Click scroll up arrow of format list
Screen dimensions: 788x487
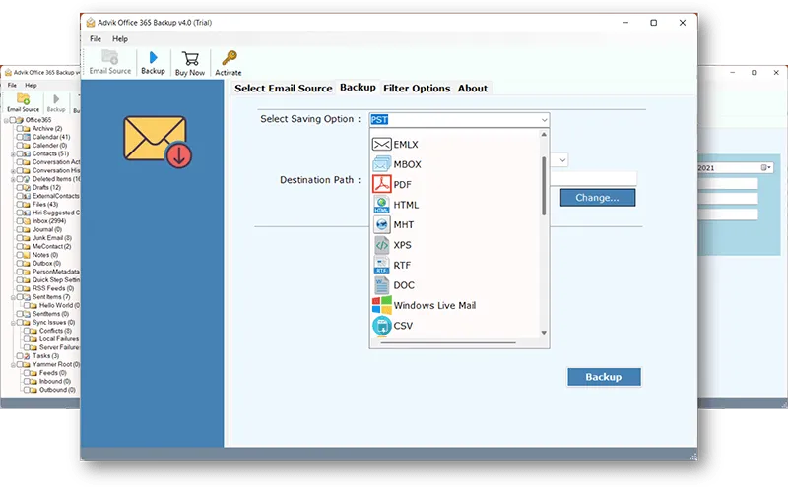coord(544,134)
